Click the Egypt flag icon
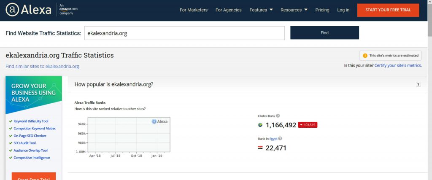The height and width of the screenshot is (180, 432). tap(260, 148)
